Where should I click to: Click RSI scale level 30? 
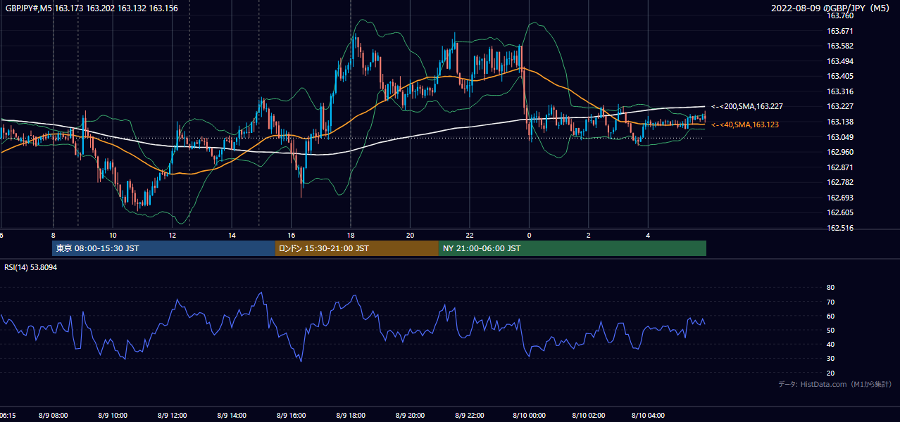(830, 359)
